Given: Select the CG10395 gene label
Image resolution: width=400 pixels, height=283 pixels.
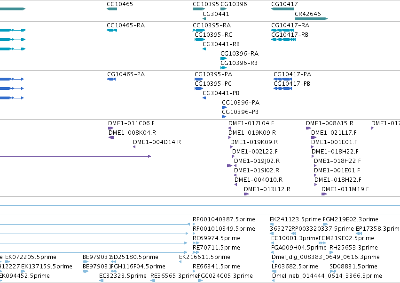Looking at the screenshot, I should [205, 4].
